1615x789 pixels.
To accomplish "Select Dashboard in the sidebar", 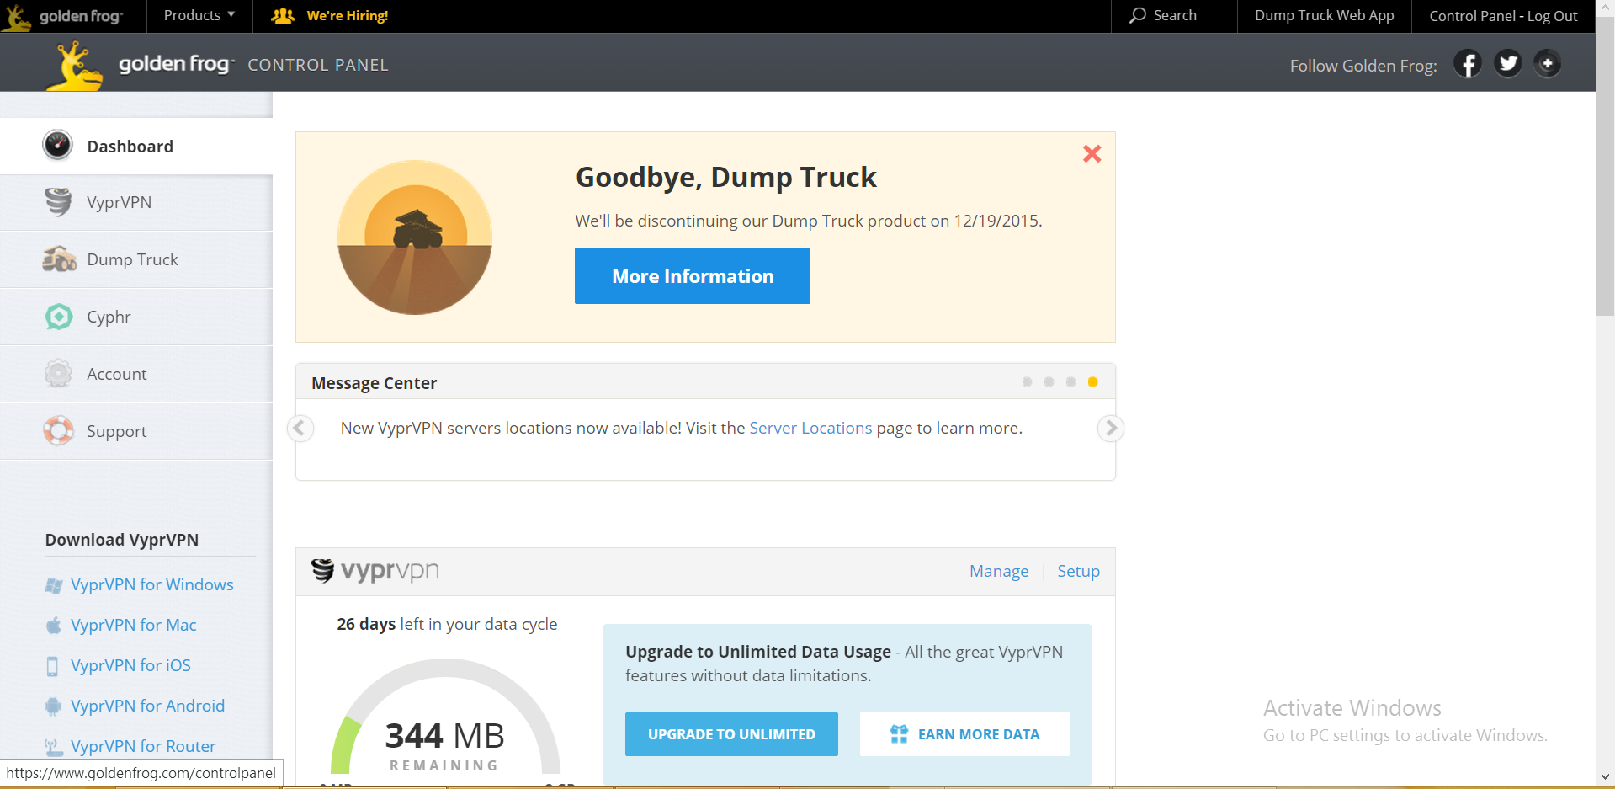I will [136, 146].
